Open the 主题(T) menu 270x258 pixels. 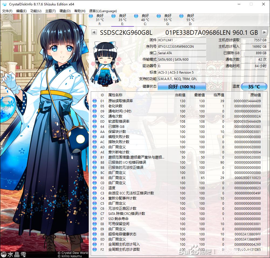pyautogui.click(x=50, y=11)
